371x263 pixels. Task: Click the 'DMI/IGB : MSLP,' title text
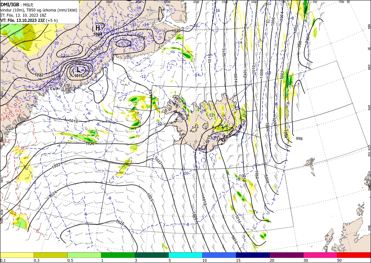(x=17, y=5)
